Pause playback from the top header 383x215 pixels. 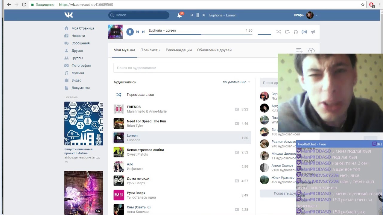(198, 15)
